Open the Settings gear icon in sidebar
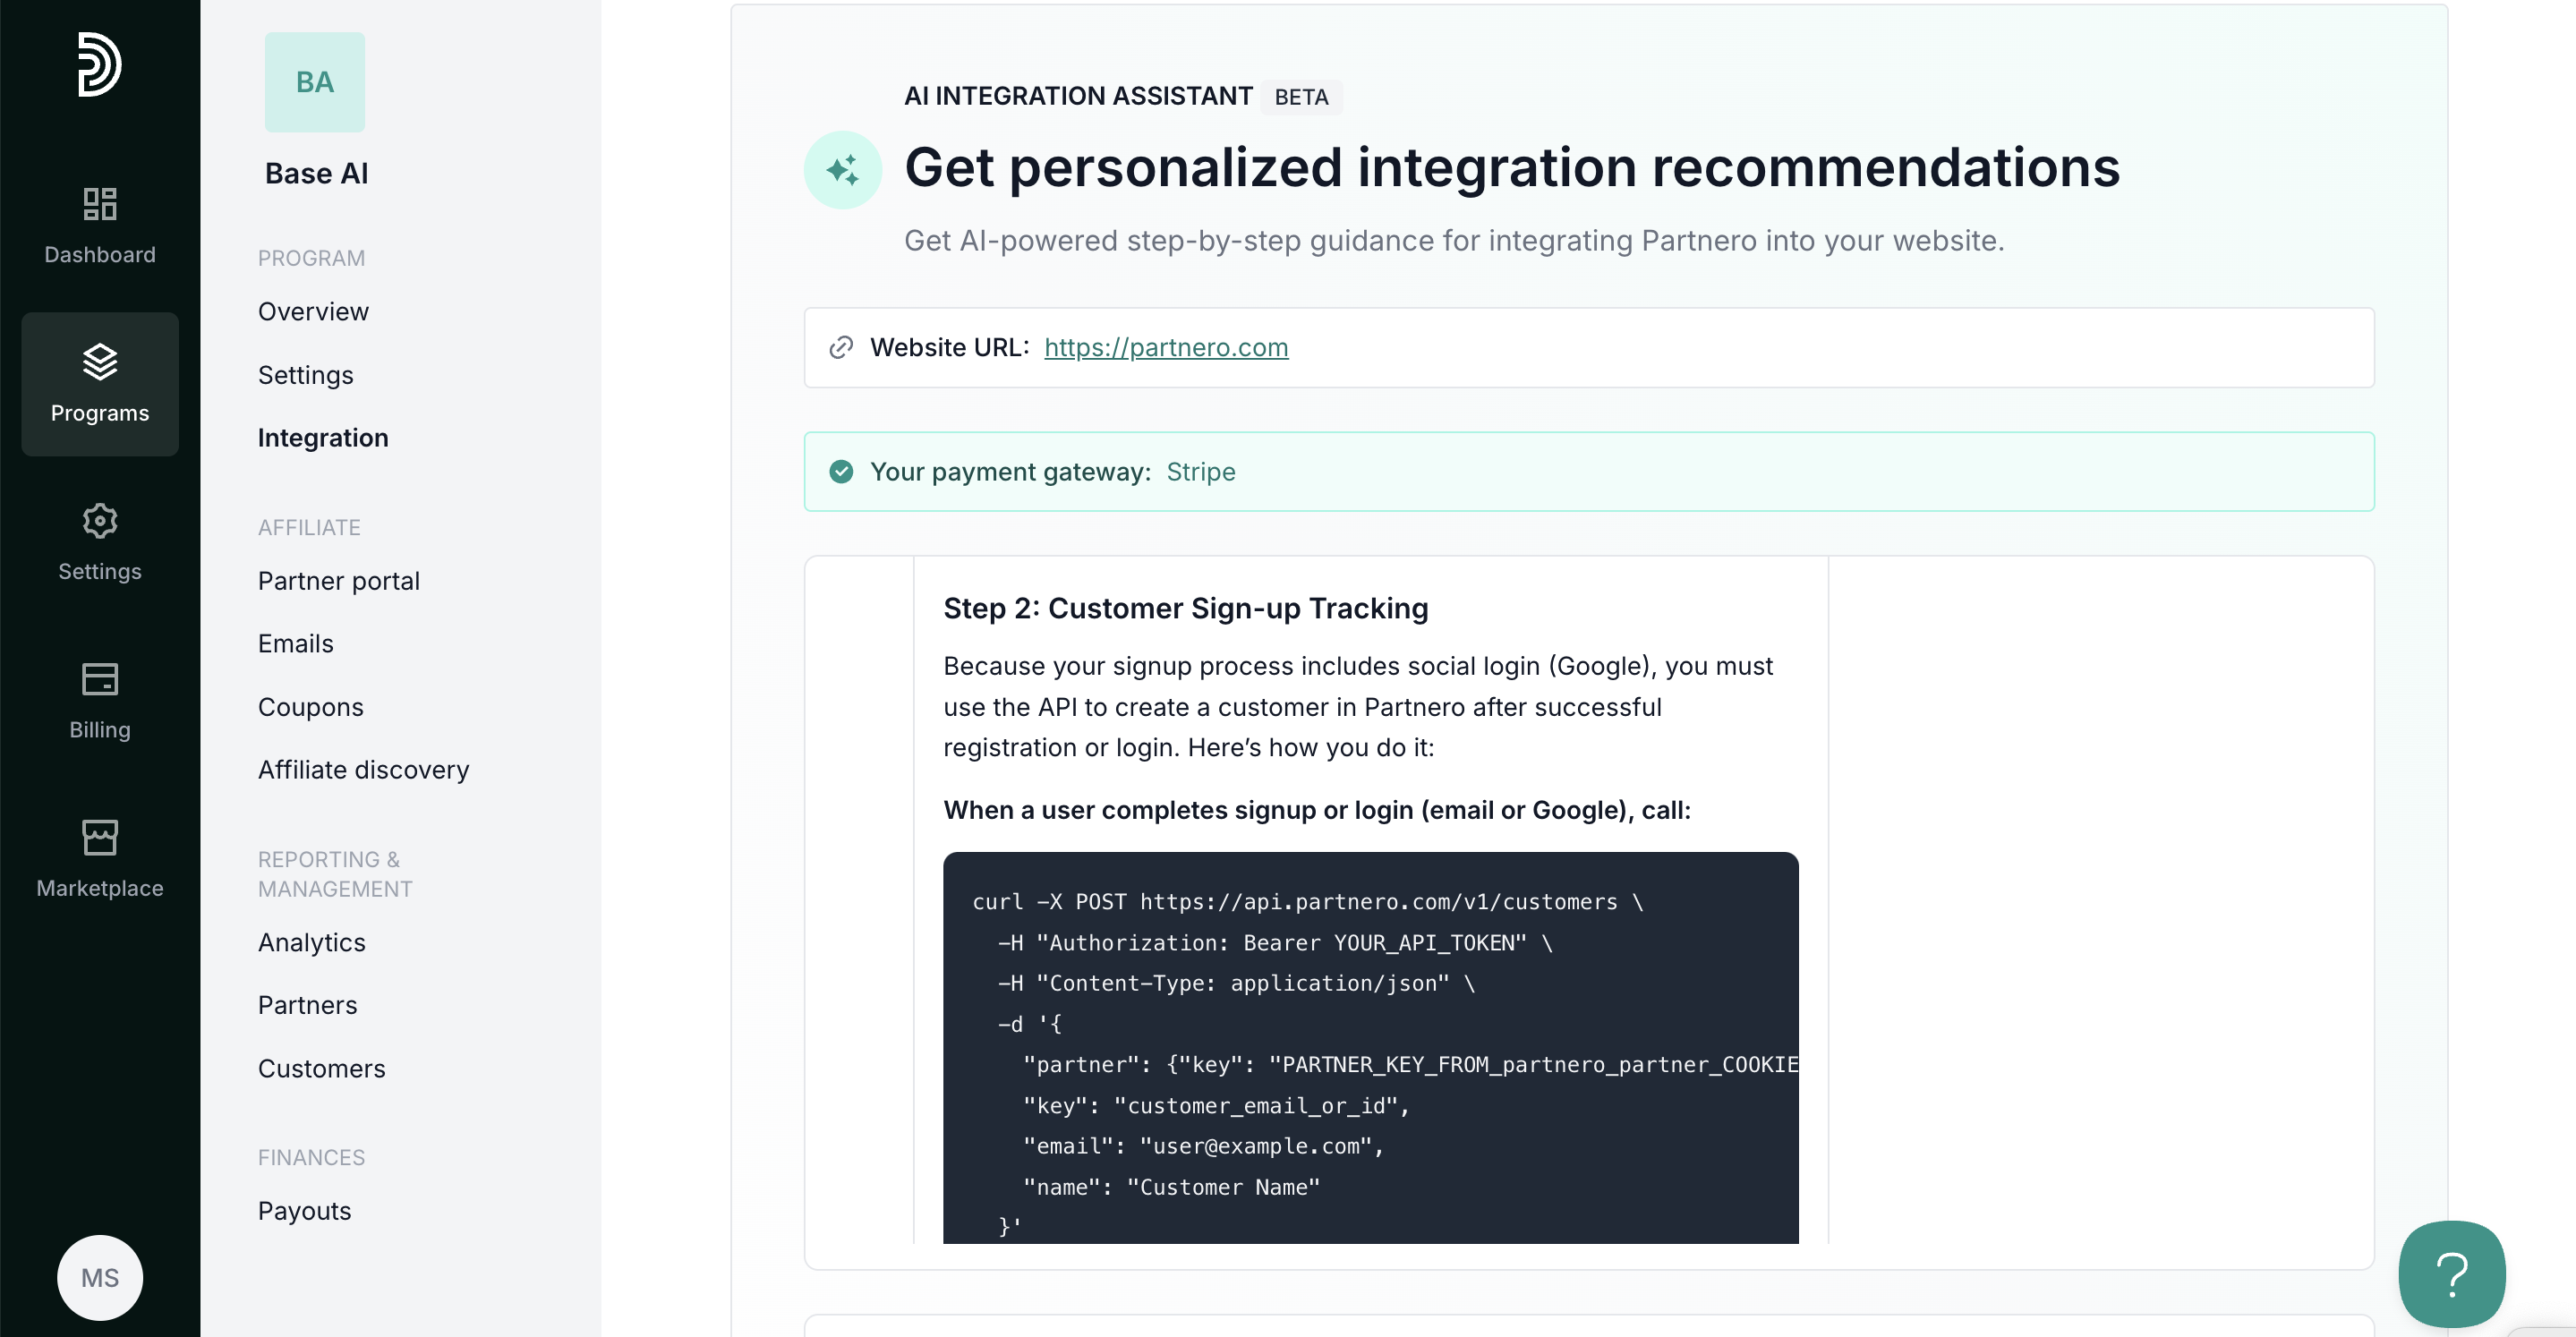The image size is (2576, 1337). pos(100,521)
